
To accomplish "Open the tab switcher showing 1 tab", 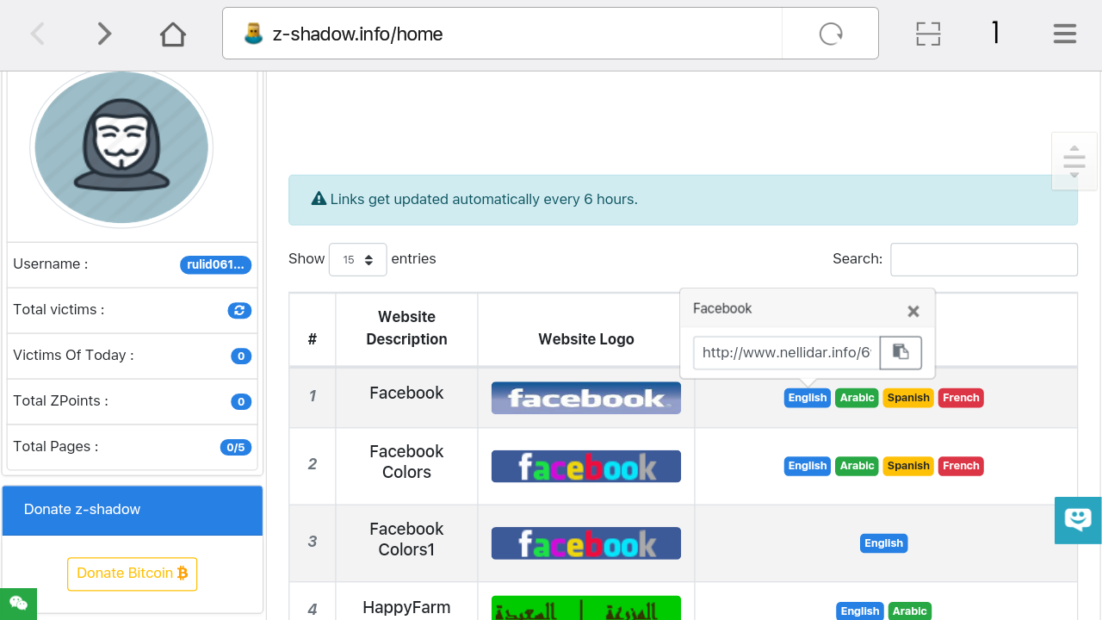I will (x=995, y=33).
